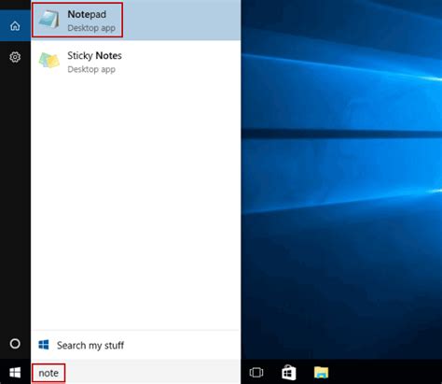Go to Home in the search sidebar
Screen dimensions: 442x384
pyautogui.click(x=15, y=26)
